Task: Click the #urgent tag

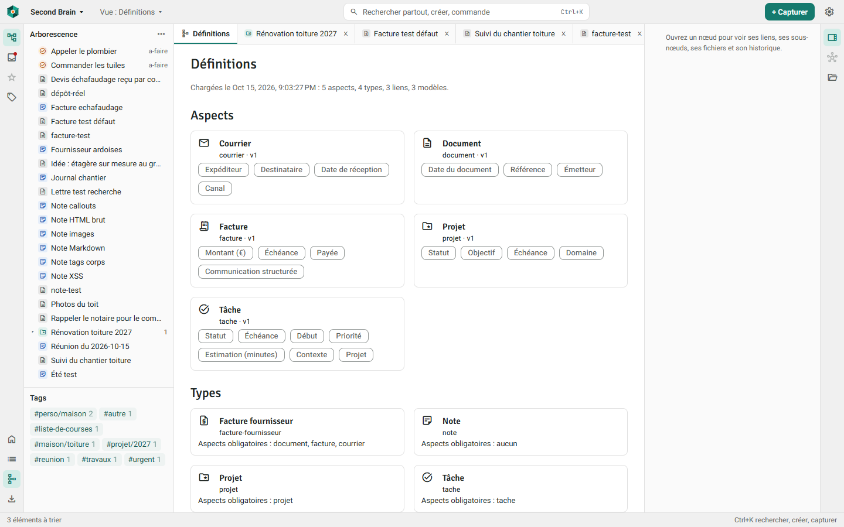Action: (x=145, y=460)
